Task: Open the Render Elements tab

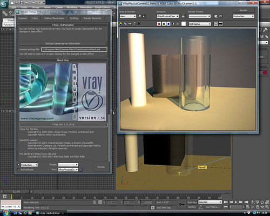Action: point(92,18)
